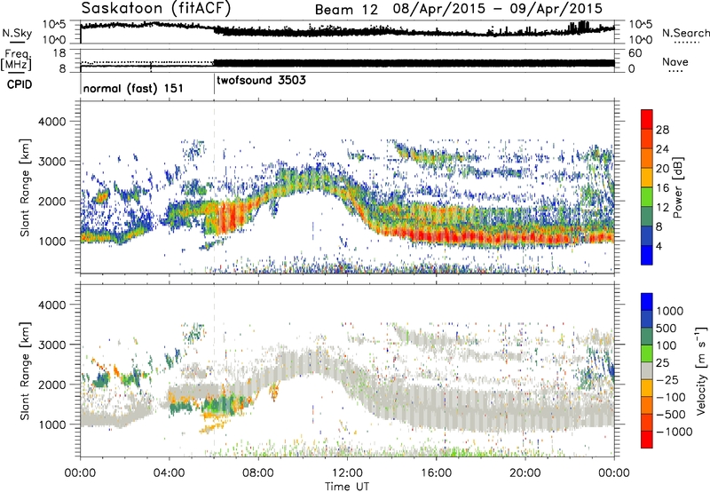Click the '04:00' time axis tick label
The image size is (710, 492).
tap(170, 473)
